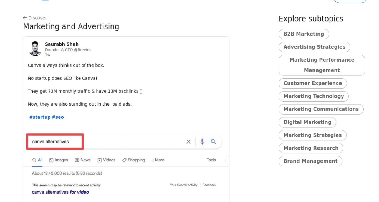Click the Feedback link
Screen dimensions: 379x202
pyautogui.click(x=209, y=185)
